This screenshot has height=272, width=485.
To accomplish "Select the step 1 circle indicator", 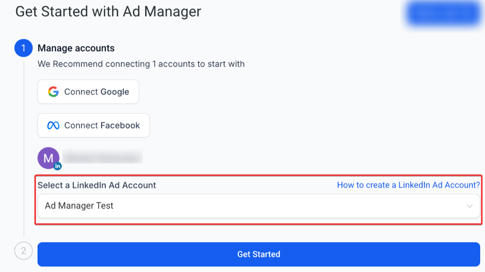I will click(x=23, y=48).
